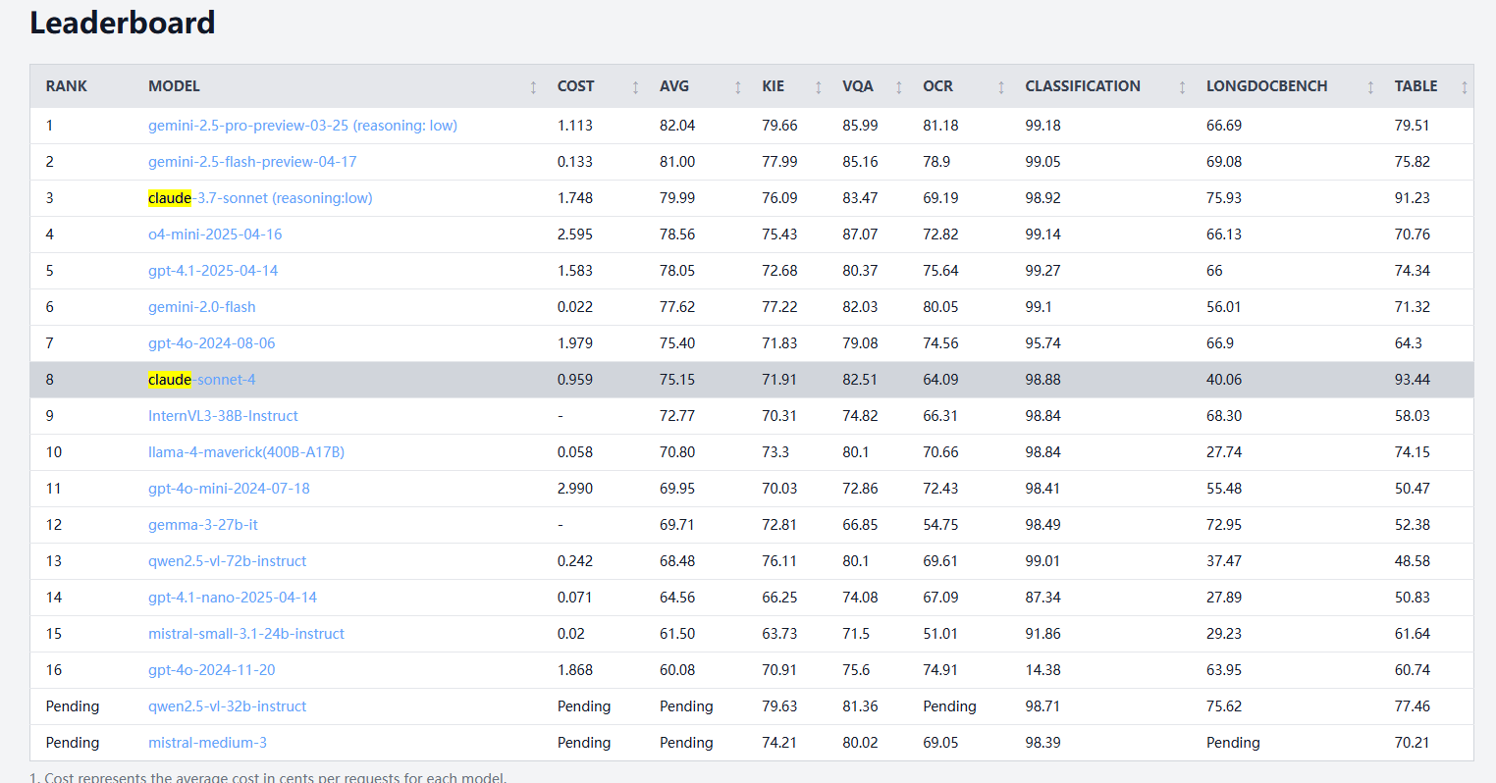Click the RANK column header
Screen dimensions: 1496x783
(x=67, y=86)
